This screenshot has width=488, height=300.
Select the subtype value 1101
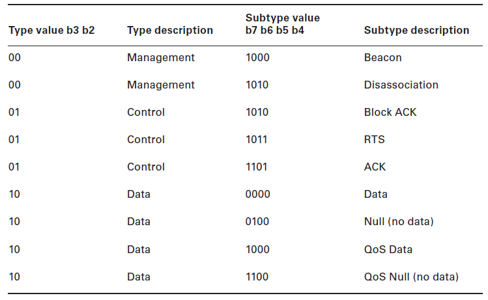click(257, 167)
